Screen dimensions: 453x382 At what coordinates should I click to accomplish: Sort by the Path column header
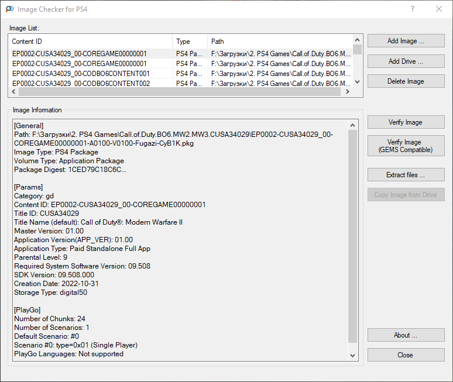[x=280, y=42]
